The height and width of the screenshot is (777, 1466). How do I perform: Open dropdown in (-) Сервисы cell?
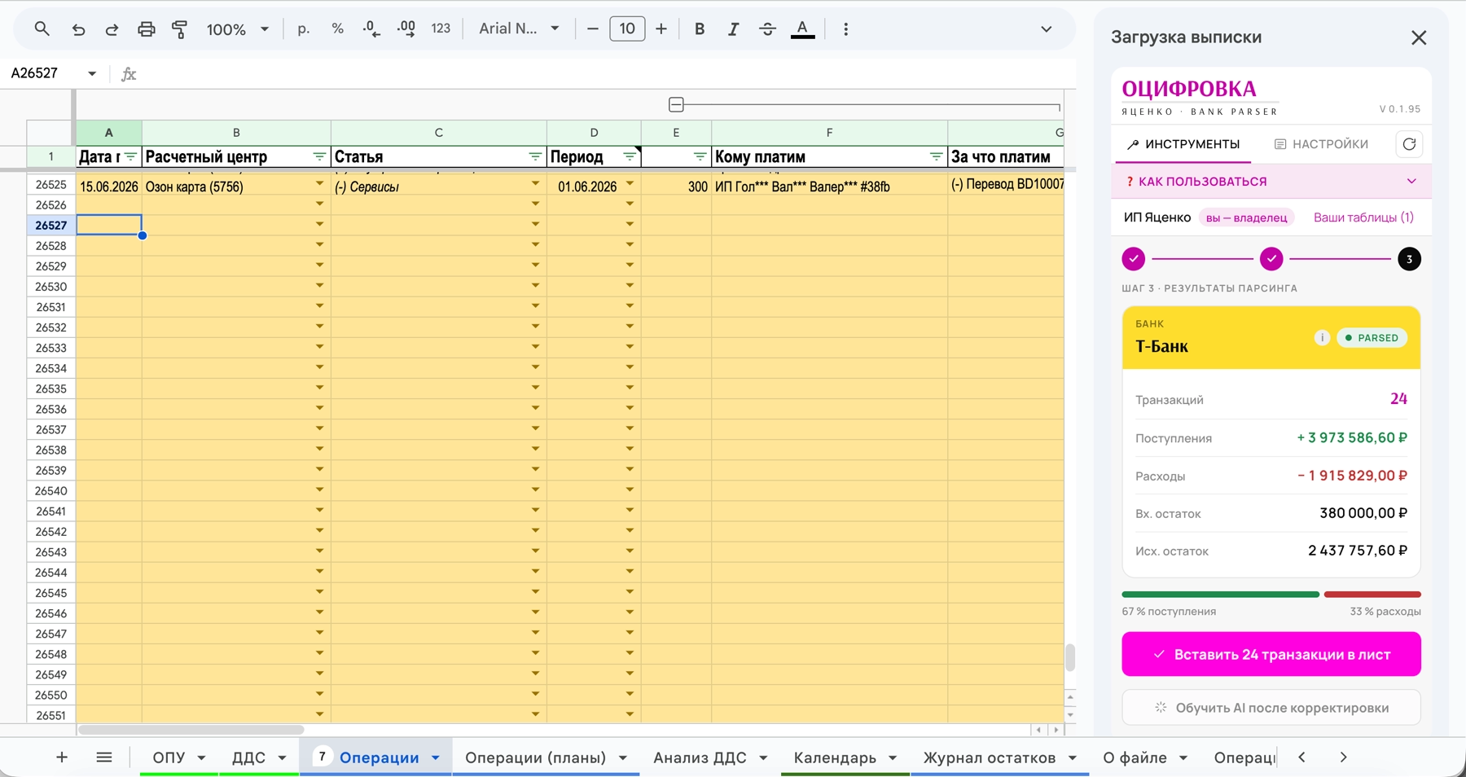535,185
